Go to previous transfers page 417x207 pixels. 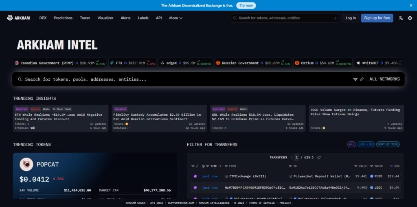[x=292, y=158]
